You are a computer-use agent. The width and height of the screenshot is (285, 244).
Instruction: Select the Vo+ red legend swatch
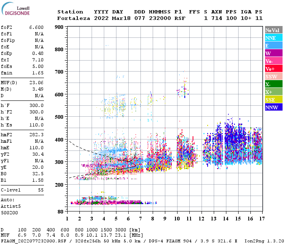[x=274, y=69]
